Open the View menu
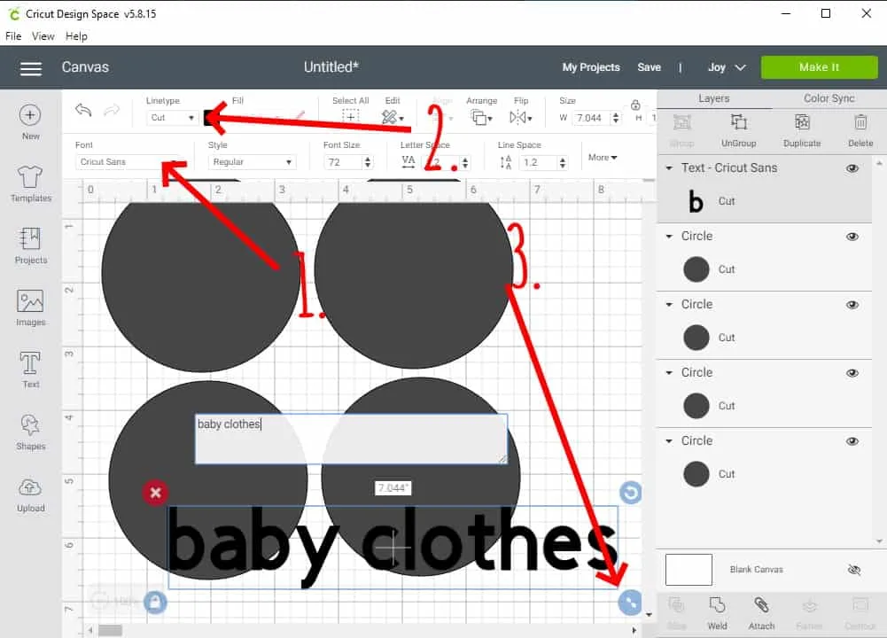887x638 pixels. pos(43,36)
